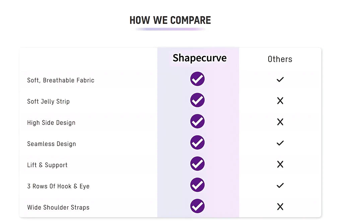Click the Shapecurve checkmark for 3 Rows Of Hook & Eye

[x=197, y=185]
